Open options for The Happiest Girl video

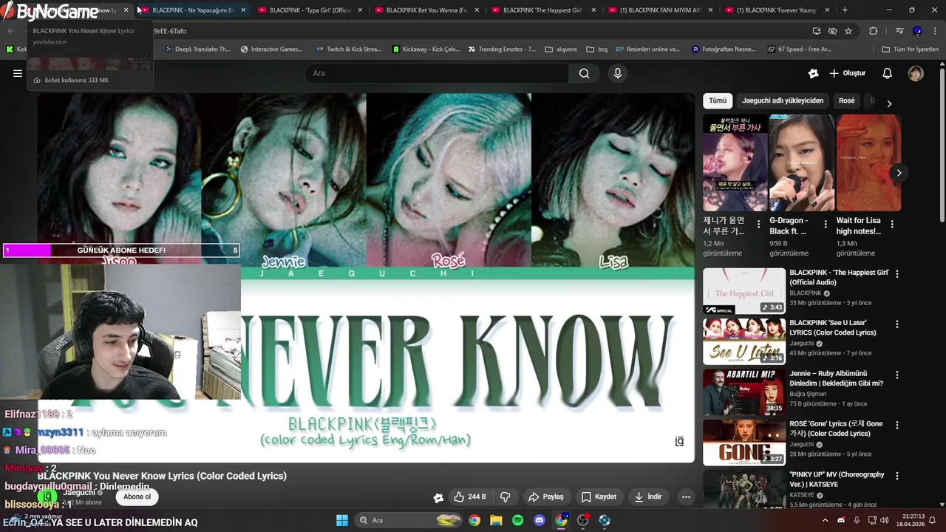(x=897, y=273)
